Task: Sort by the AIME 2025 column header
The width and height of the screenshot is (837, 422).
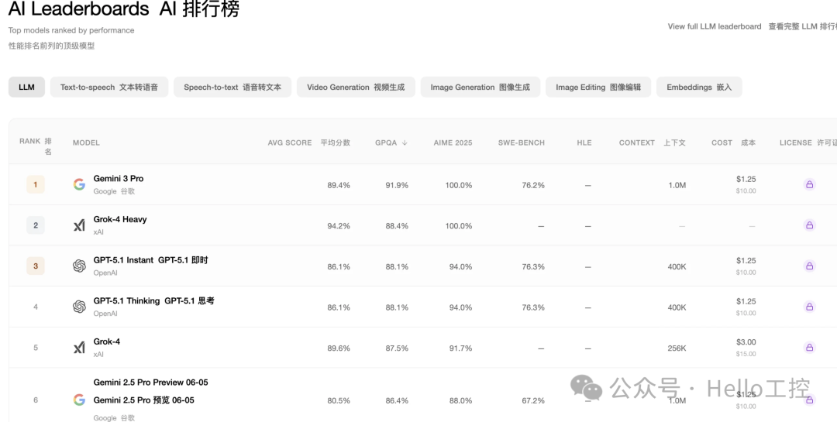Action: pos(453,142)
